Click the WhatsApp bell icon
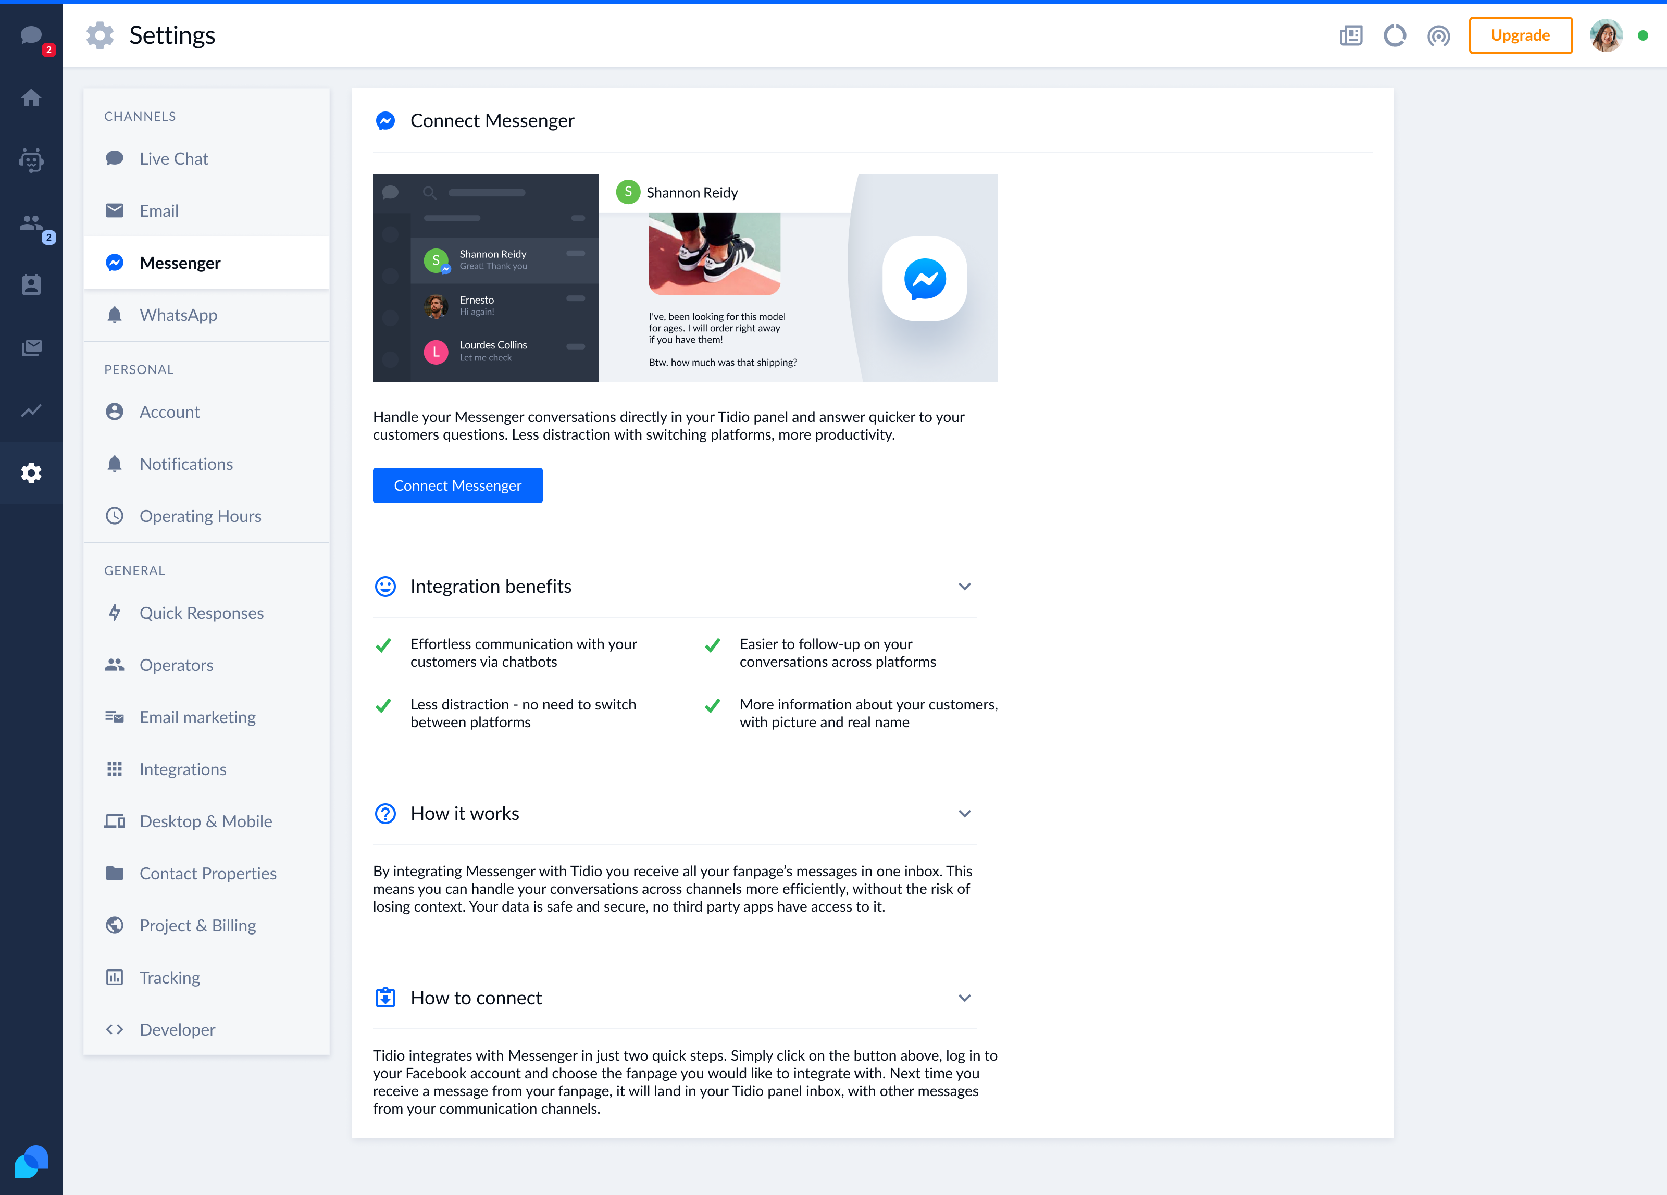 coord(115,315)
